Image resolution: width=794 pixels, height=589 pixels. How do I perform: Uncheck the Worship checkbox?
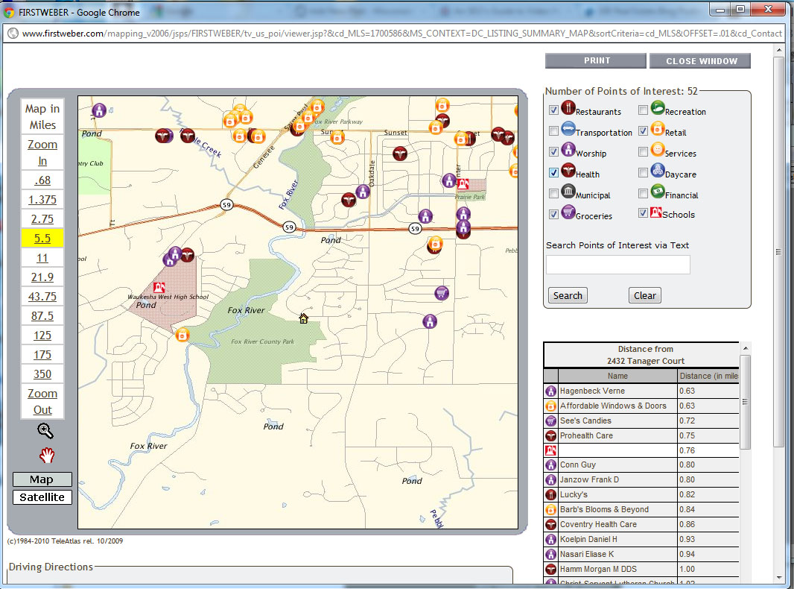[553, 151]
